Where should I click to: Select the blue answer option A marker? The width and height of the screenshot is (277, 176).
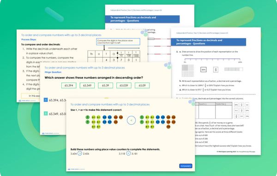point(46,100)
